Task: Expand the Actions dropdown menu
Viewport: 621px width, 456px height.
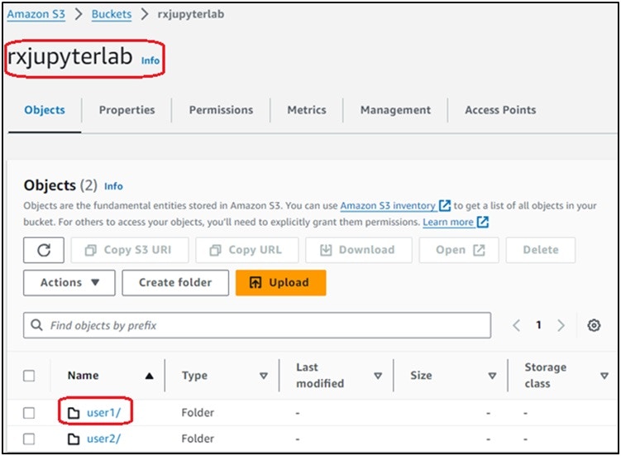Action: click(69, 283)
